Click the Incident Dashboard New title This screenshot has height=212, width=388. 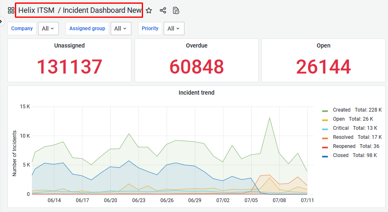click(102, 10)
